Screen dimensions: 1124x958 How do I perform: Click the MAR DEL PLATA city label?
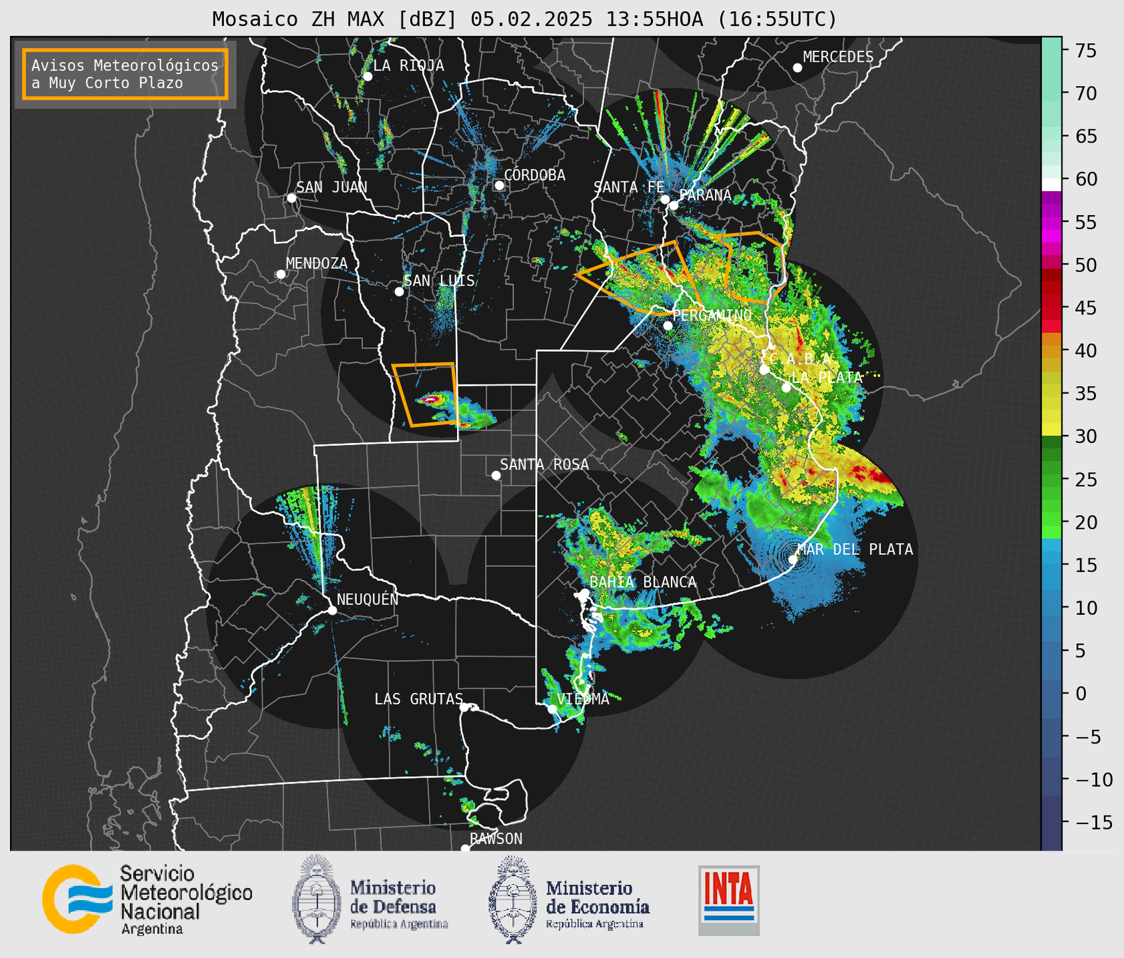855,549
